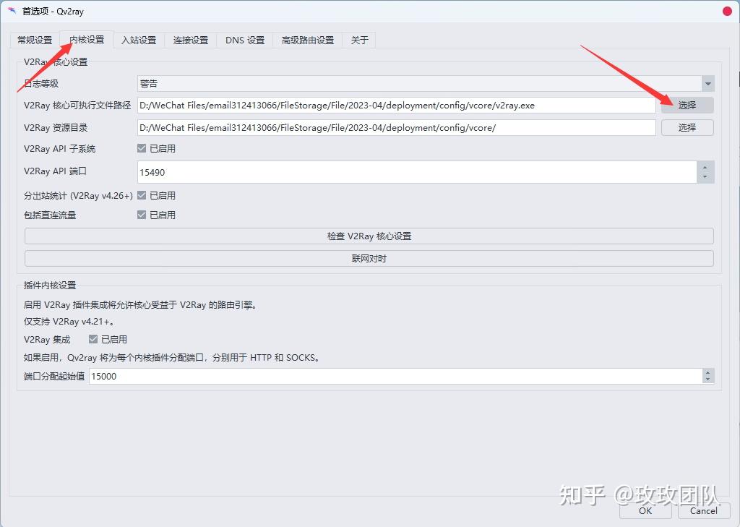Screen dimensions: 740x527
Task: Click the 警告 log level combo box
Action: coord(425,84)
